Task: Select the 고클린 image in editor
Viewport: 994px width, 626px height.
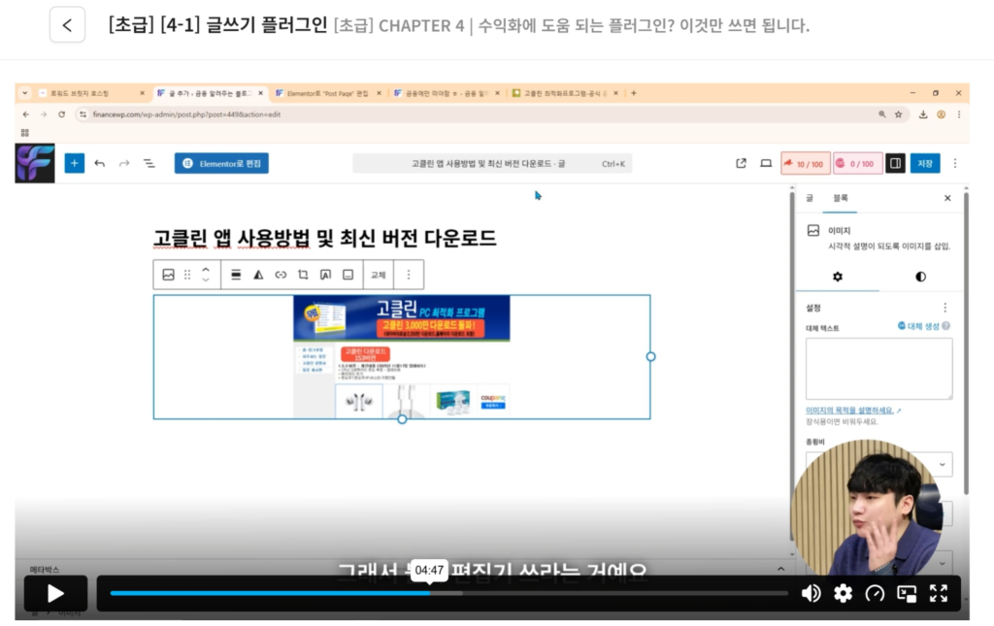Action: click(401, 357)
